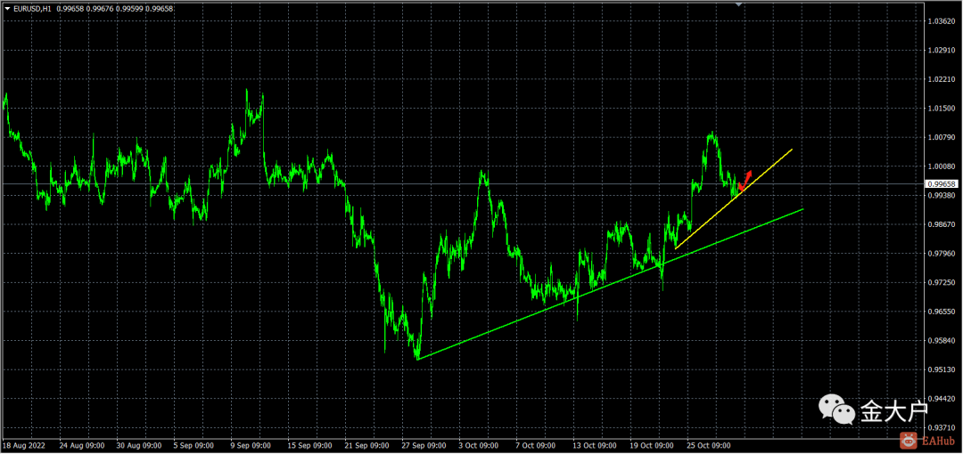Image resolution: width=963 pixels, height=454 pixels.
Task: Select the yellow trendline
Action: pos(733,199)
